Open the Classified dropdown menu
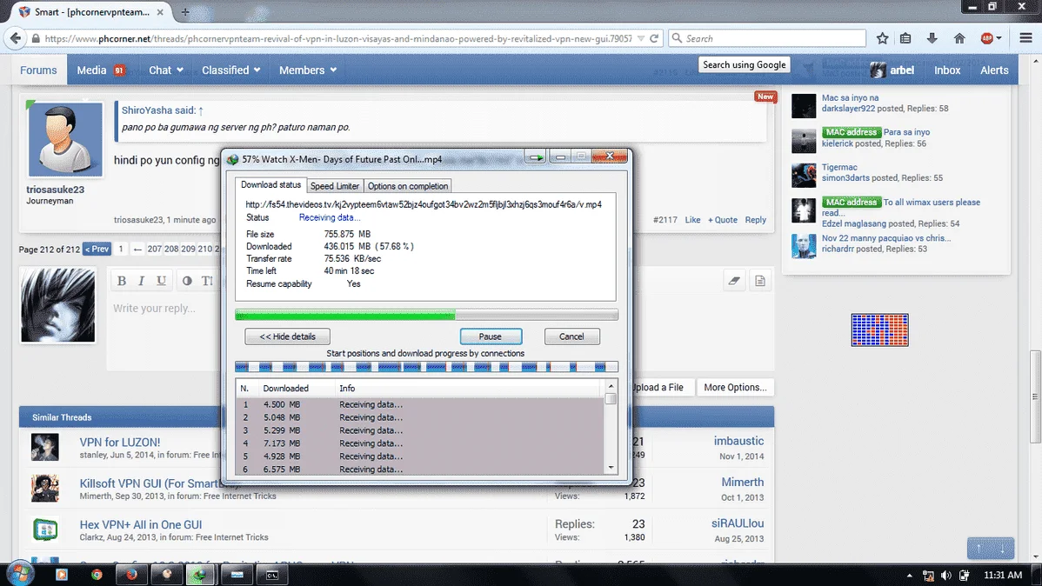 230,70
